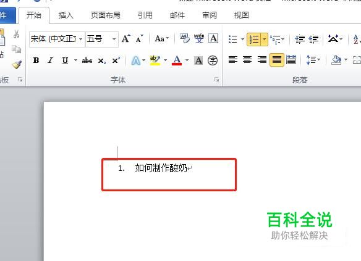Viewport: 361px width, 261px height.
Task: Open the 插入 ribbon tab
Action: (66, 15)
